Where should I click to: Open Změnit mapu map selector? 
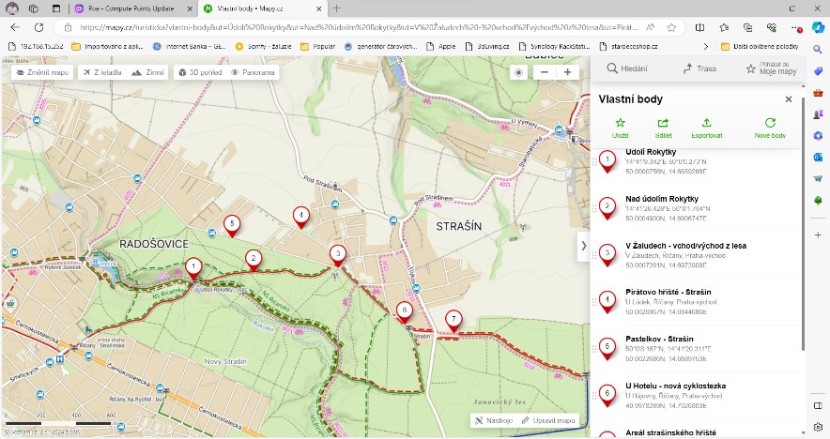point(43,72)
